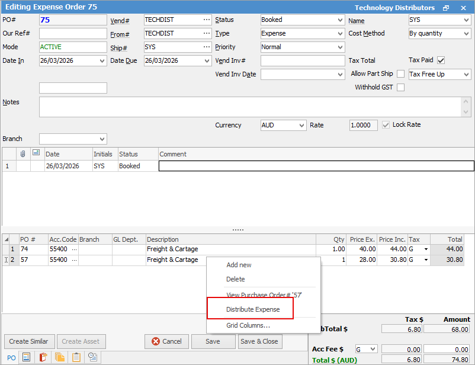
Task: Click the note card column header icon
Action: (x=36, y=153)
